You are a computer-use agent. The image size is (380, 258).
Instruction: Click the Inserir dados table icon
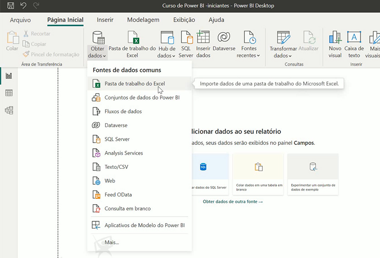click(203, 44)
